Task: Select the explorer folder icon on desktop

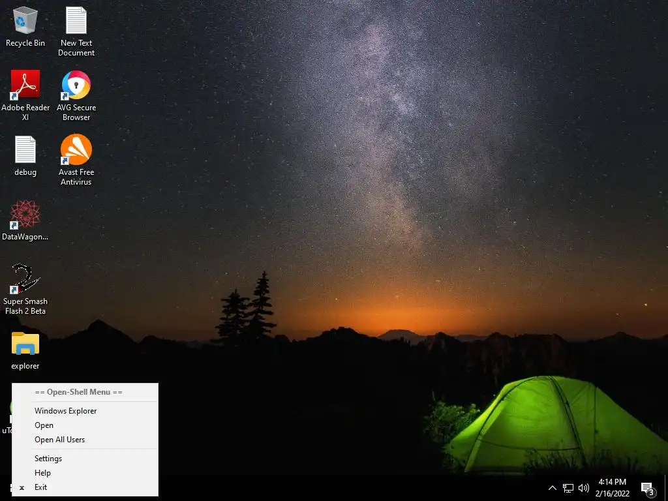Action: [x=25, y=350]
